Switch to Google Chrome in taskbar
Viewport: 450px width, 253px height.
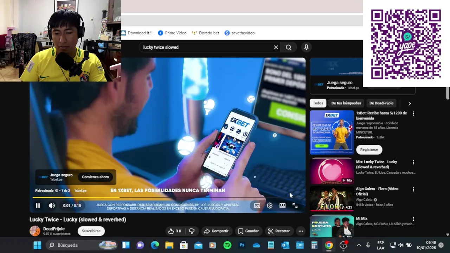[x=329, y=245]
